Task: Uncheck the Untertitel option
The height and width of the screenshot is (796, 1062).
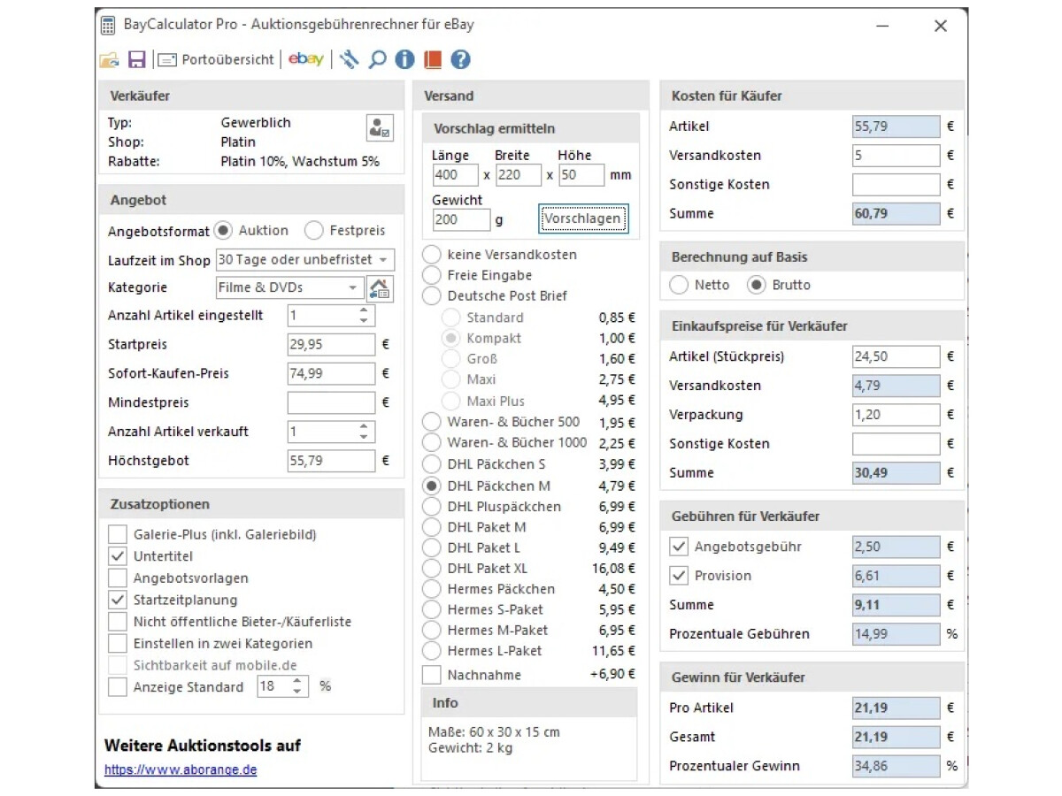Action: (118, 556)
